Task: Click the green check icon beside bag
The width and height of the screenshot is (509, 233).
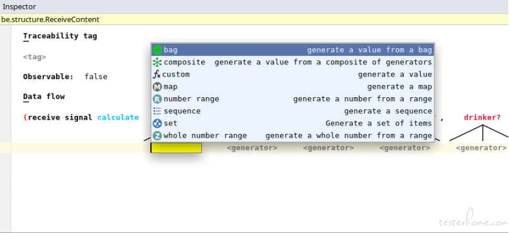Action: (157, 50)
